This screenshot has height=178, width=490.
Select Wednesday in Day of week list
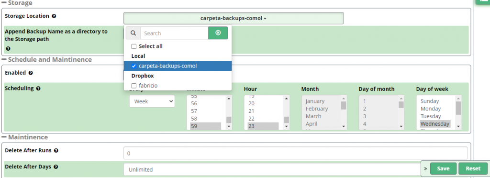point(435,124)
